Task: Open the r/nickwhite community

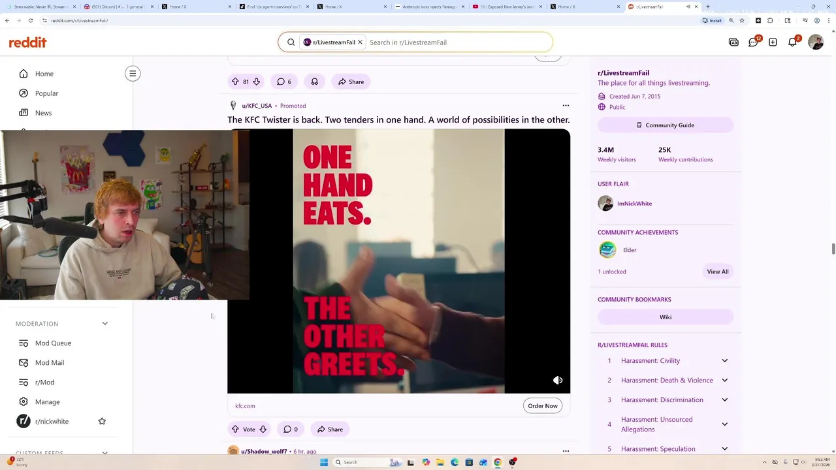Action: pyautogui.click(x=52, y=421)
